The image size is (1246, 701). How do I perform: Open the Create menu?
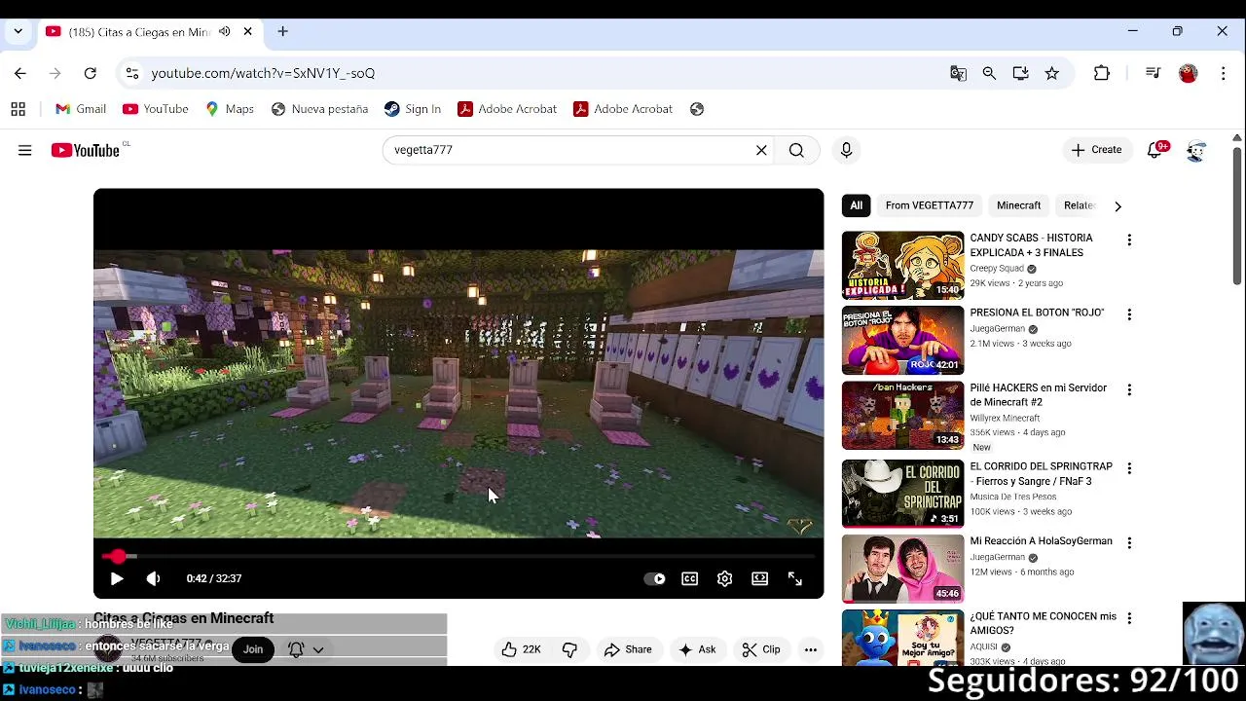pyautogui.click(x=1096, y=150)
